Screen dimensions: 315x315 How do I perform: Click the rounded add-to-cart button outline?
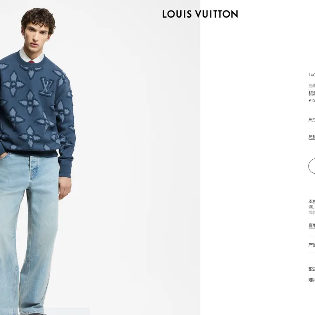312,166
